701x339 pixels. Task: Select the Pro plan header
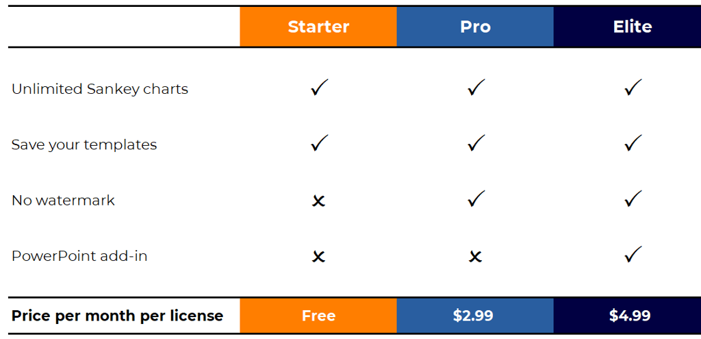475,27
